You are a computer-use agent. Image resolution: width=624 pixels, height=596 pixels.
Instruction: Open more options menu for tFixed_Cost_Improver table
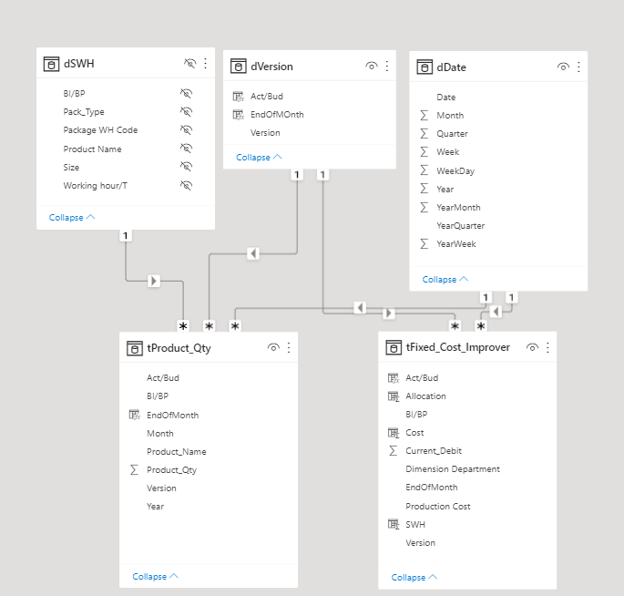[x=548, y=347]
